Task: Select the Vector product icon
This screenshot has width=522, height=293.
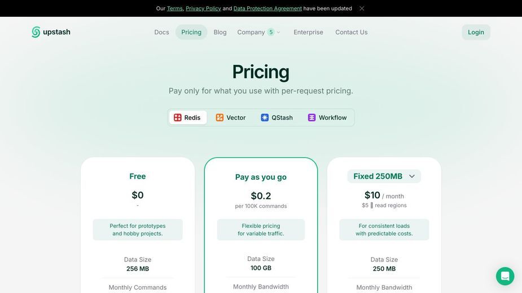Action: pos(220,117)
